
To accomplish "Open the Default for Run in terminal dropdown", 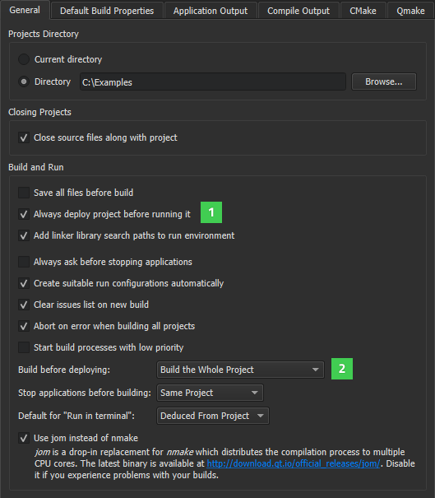I will (x=213, y=416).
